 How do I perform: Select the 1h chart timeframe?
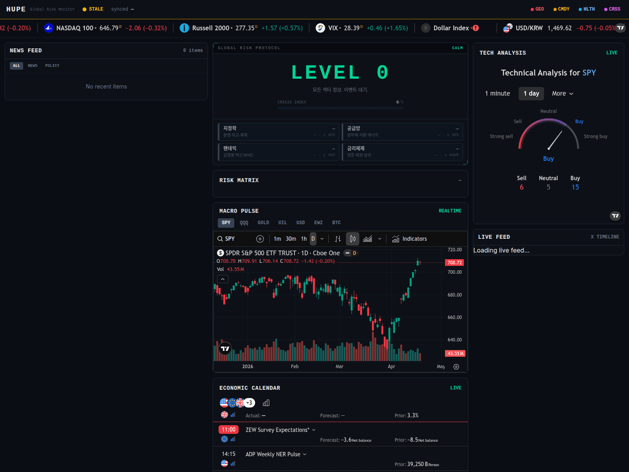[x=304, y=239]
